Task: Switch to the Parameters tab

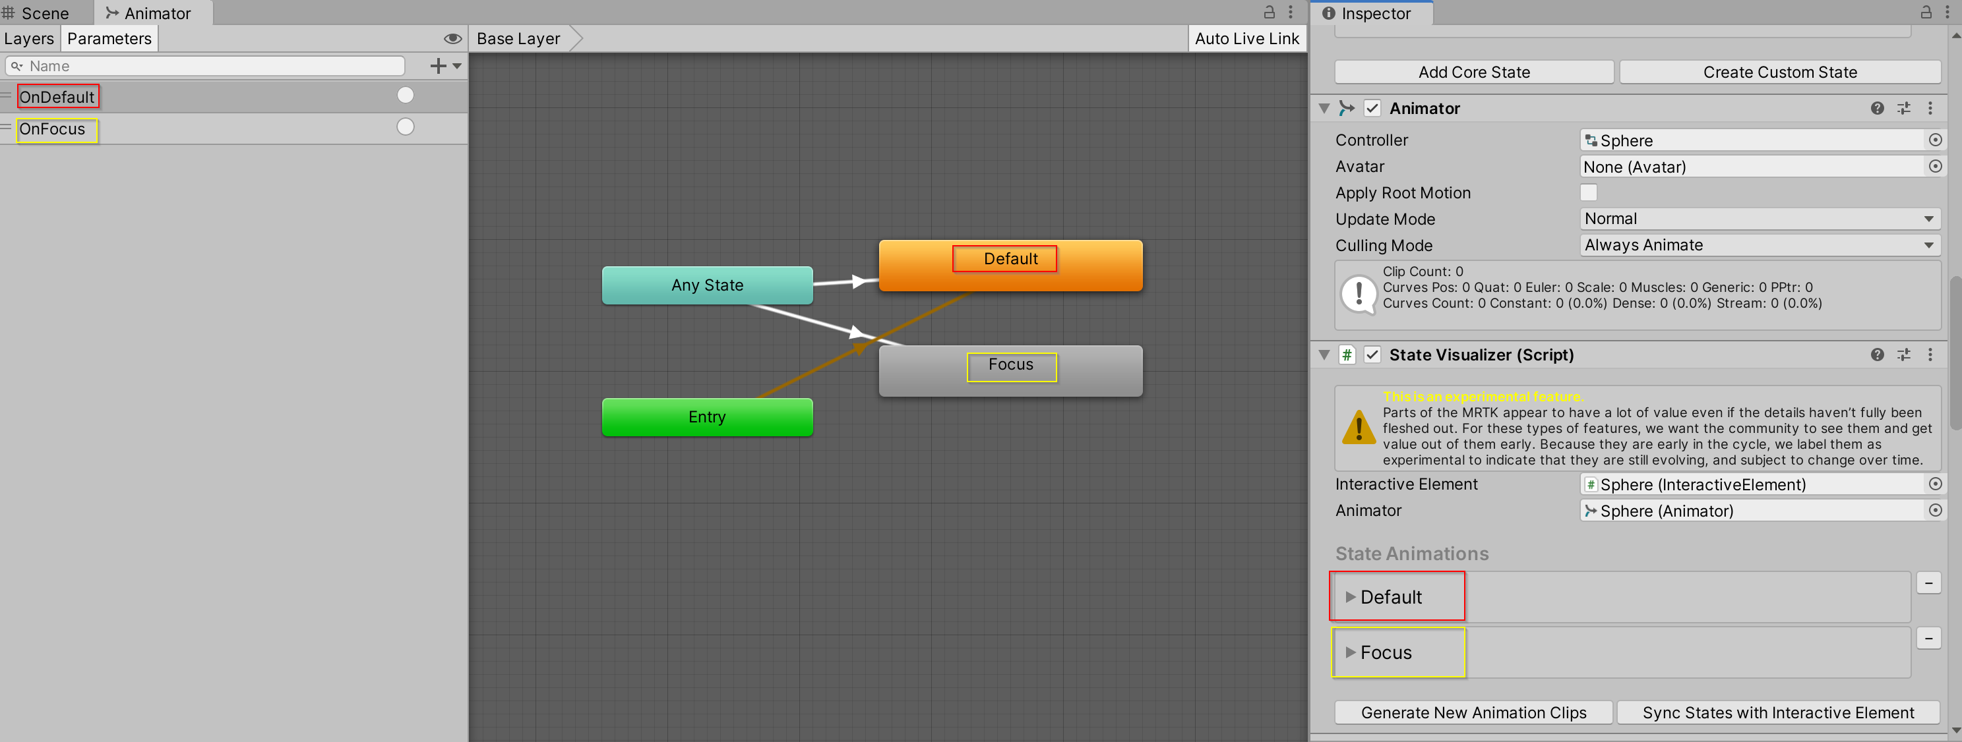Action: [109, 39]
